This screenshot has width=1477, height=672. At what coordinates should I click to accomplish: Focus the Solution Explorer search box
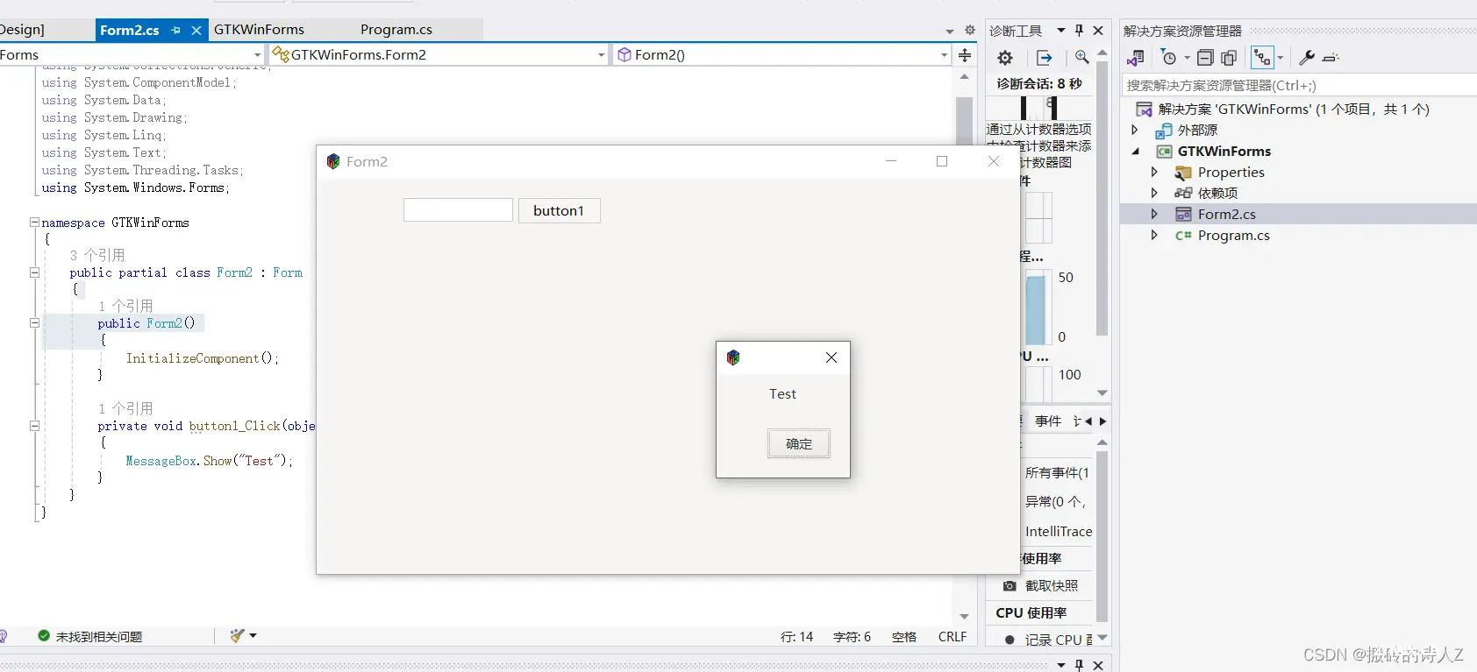[1299, 85]
